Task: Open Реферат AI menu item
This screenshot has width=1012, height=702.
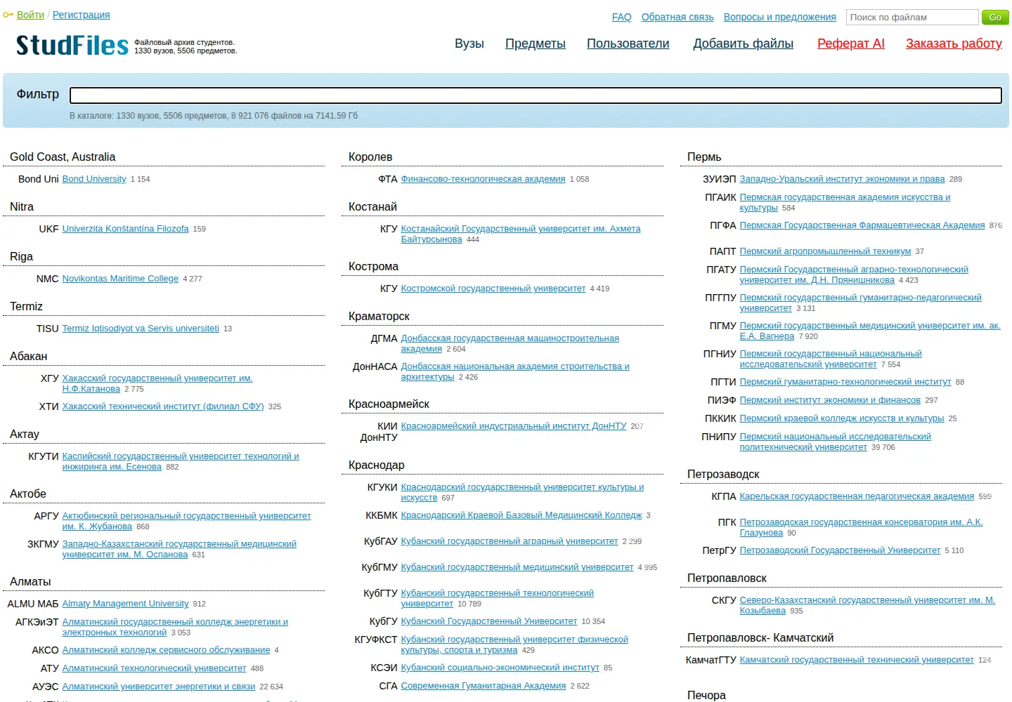Action: click(x=851, y=44)
